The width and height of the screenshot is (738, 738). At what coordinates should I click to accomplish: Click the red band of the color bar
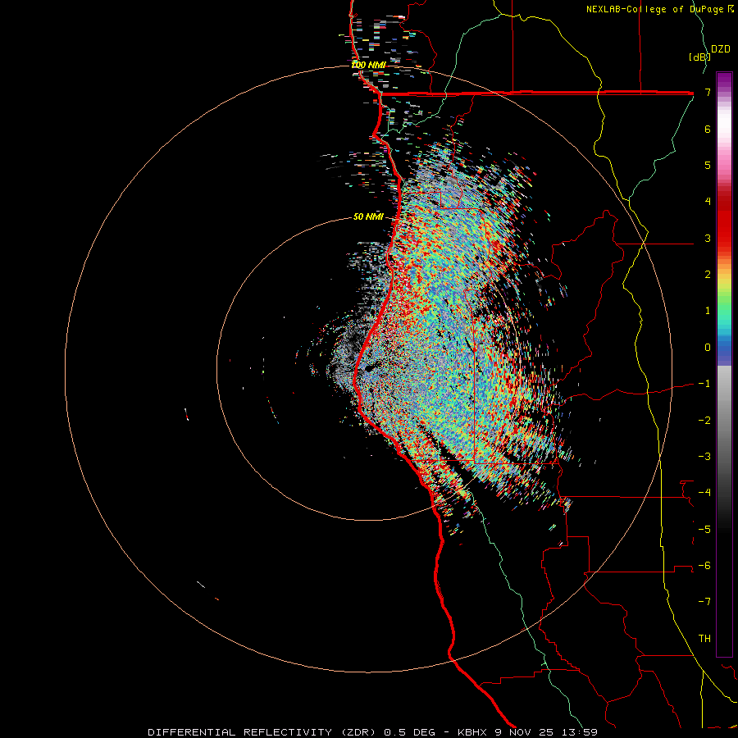coord(724,221)
